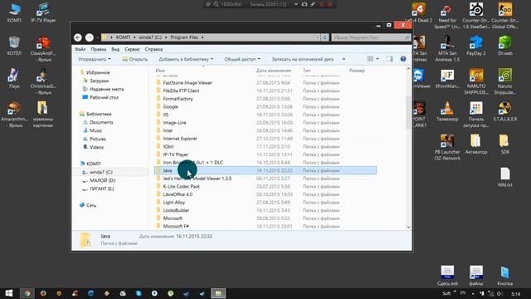The image size is (531, 299).
Task: Open the KOMП desktop icon
Action: pyautogui.click(x=14, y=13)
